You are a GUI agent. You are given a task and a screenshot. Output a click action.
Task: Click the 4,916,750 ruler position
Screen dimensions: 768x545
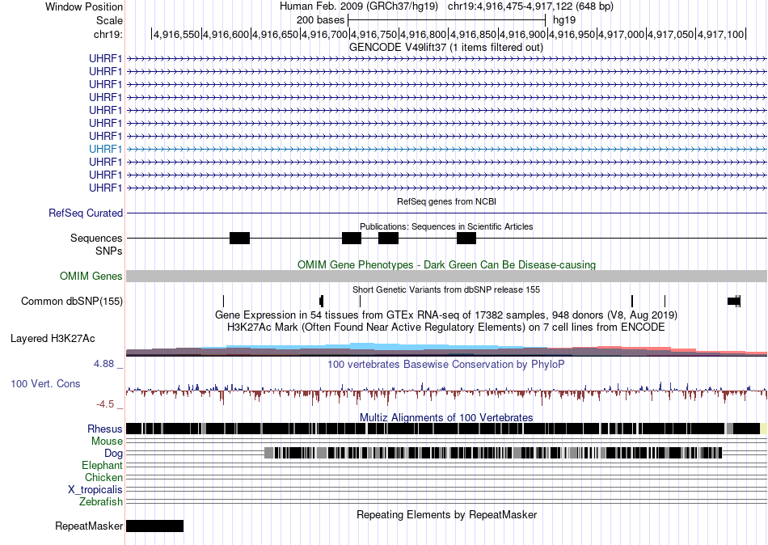point(374,34)
